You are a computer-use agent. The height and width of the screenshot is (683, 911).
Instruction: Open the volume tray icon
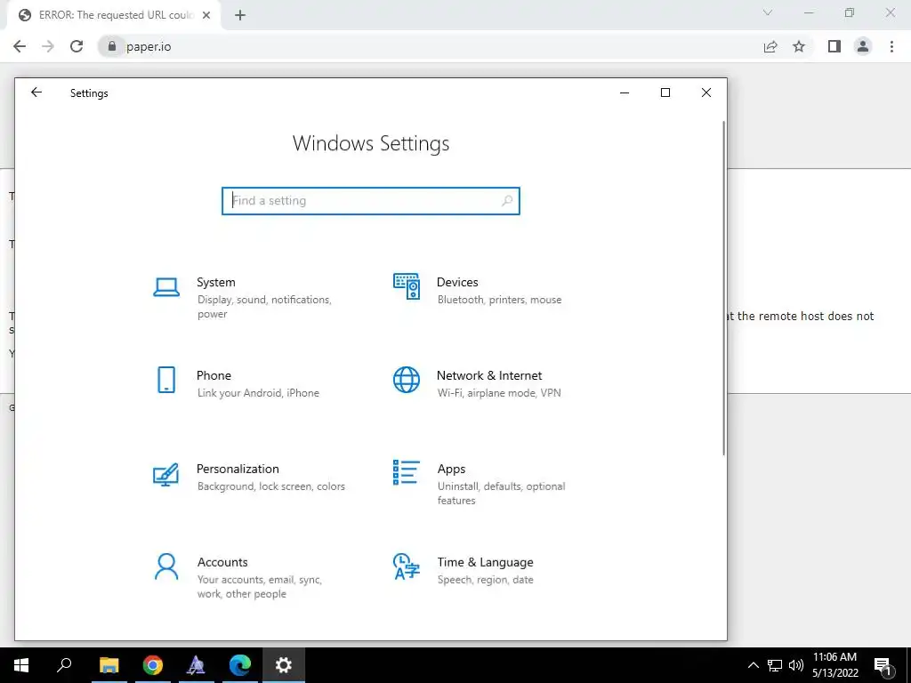pos(796,665)
